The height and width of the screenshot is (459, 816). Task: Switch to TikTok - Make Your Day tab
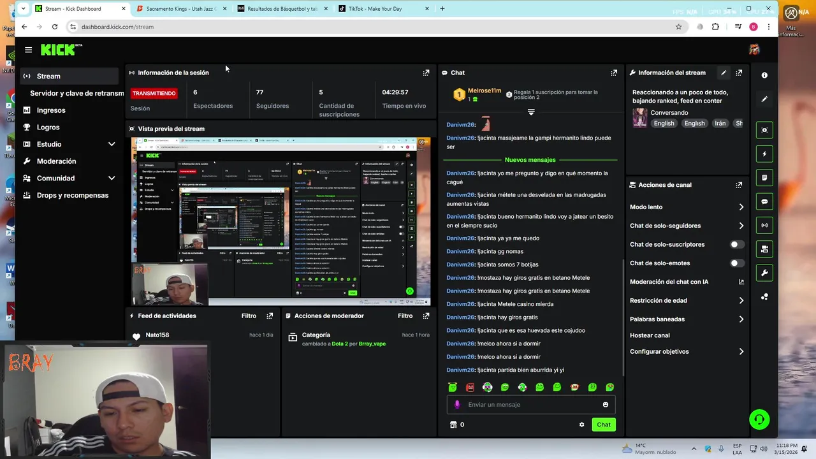[382, 9]
